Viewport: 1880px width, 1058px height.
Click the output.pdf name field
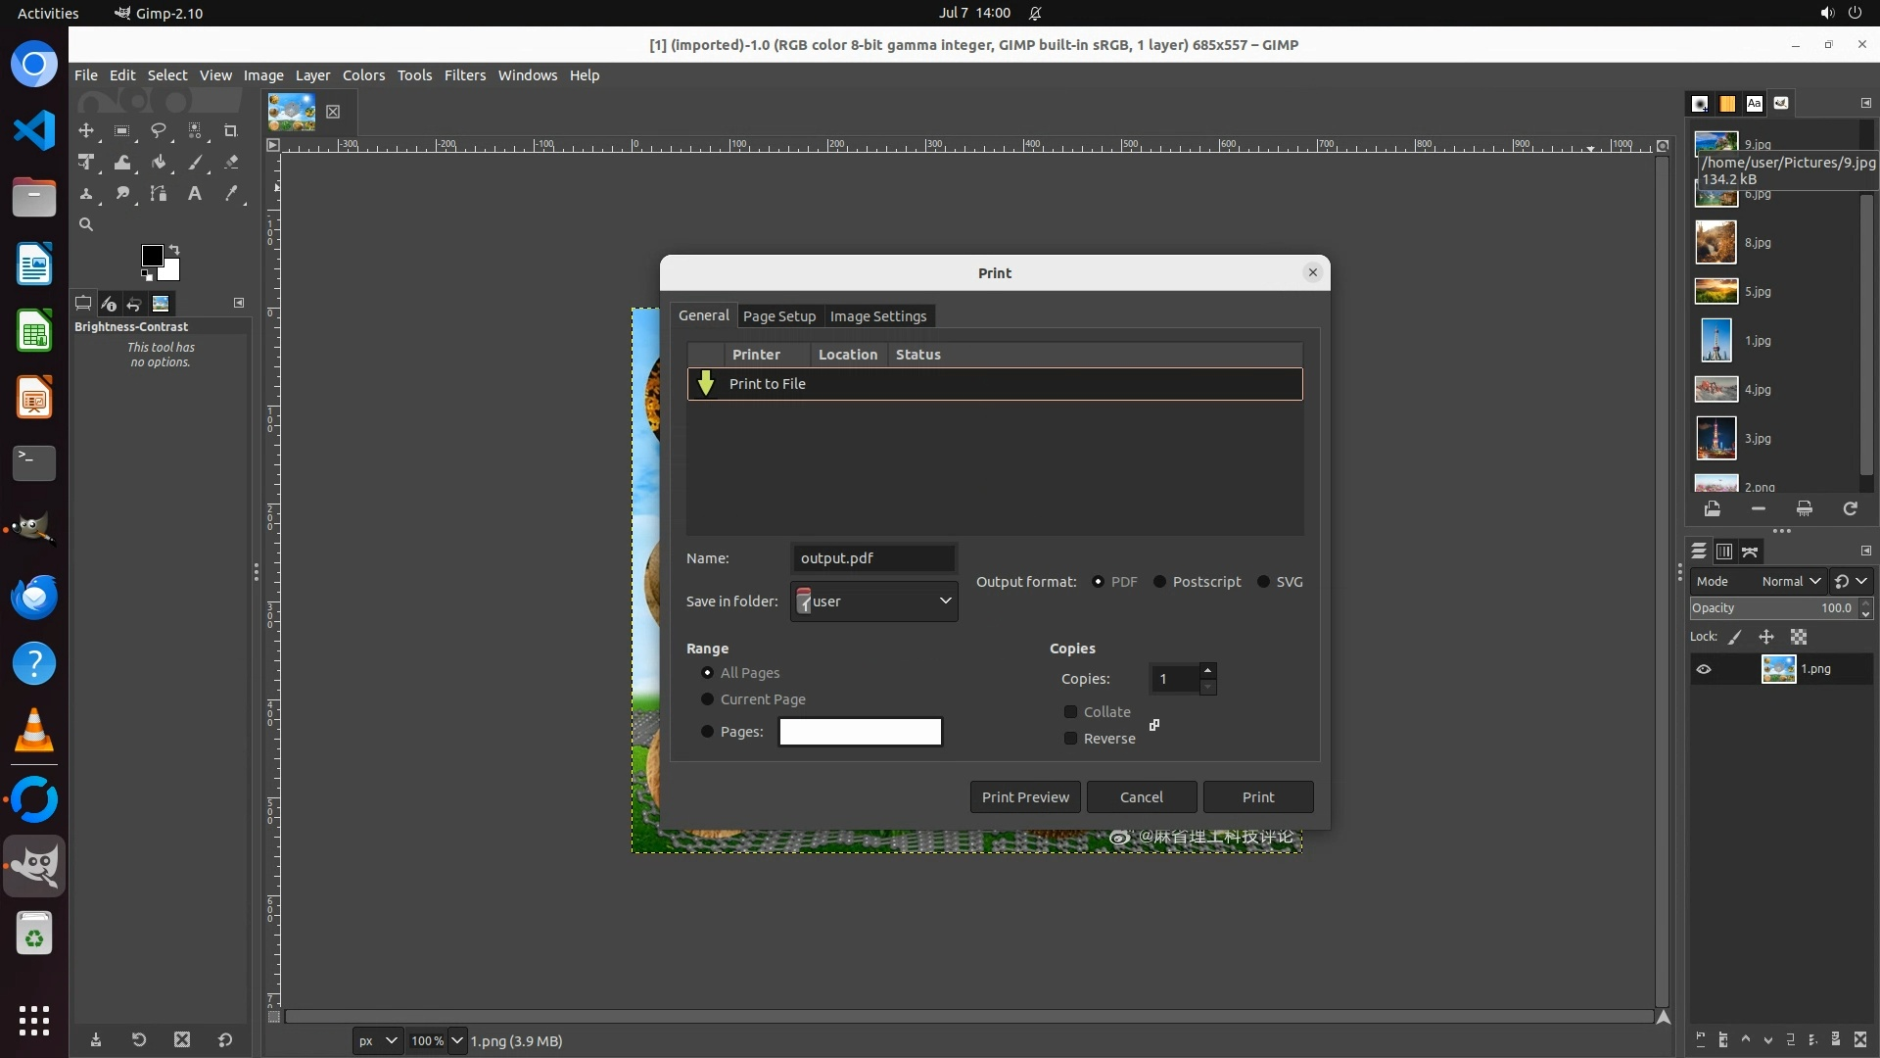[872, 558]
